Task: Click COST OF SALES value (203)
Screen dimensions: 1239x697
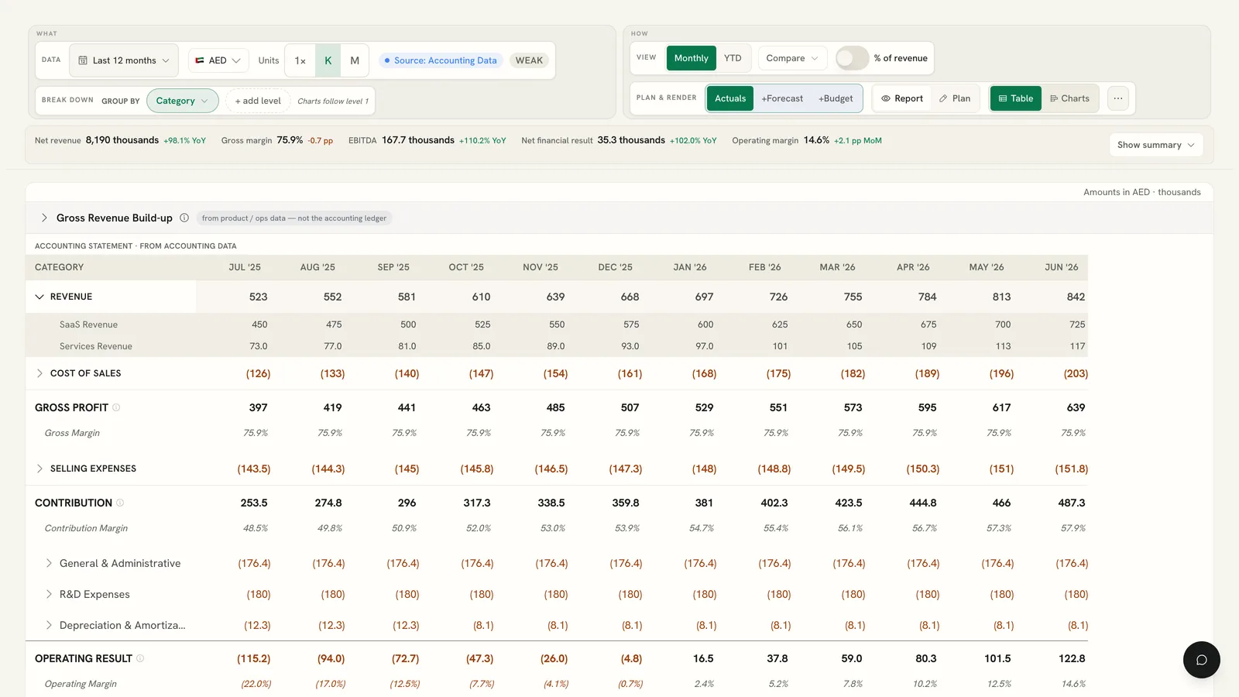Action: [x=1076, y=373]
